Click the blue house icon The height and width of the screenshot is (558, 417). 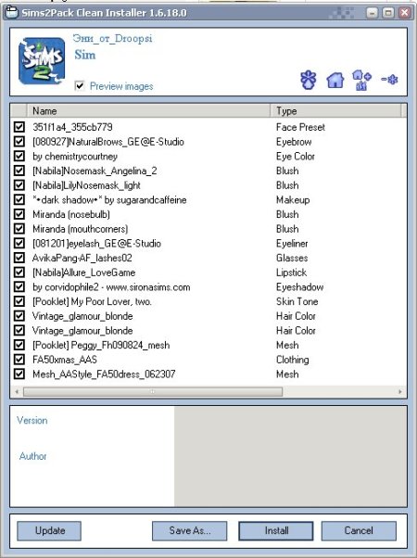[x=335, y=80]
